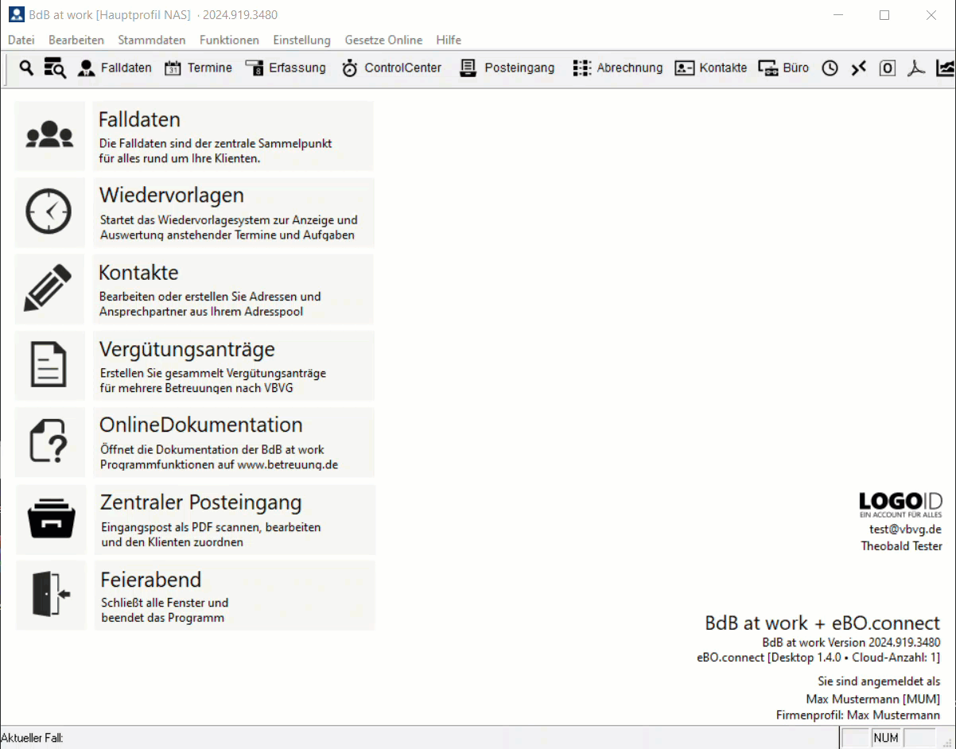The width and height of the screenshot is (956, 749).
Task: Minimize the BdB at work window
Action: pyautogui.click(x=837, y=15)
